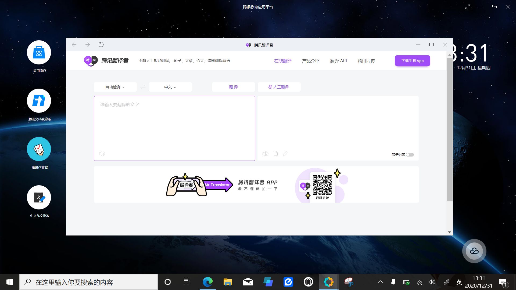Open the Windows Start menu
The width and height of the screenshot is (516, 290).
10,282
